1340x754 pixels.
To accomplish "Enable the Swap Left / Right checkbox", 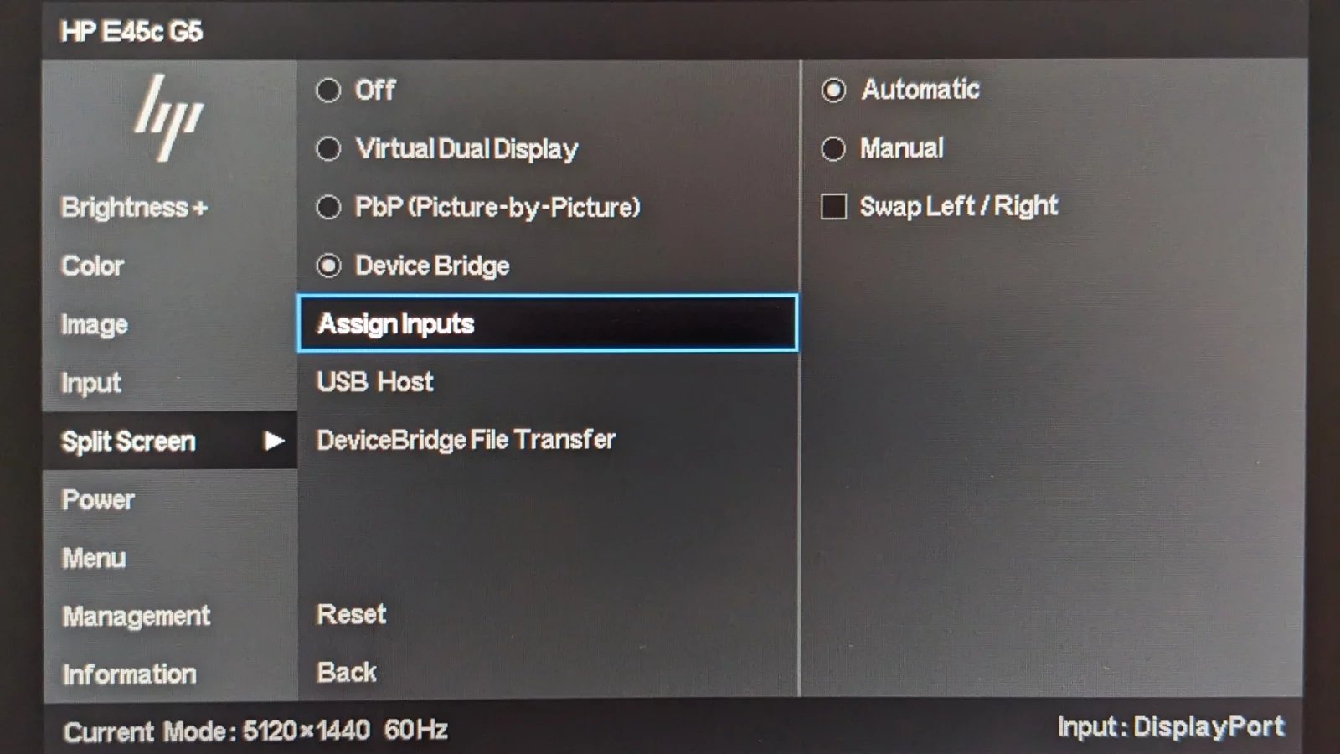I will (833, 206).
